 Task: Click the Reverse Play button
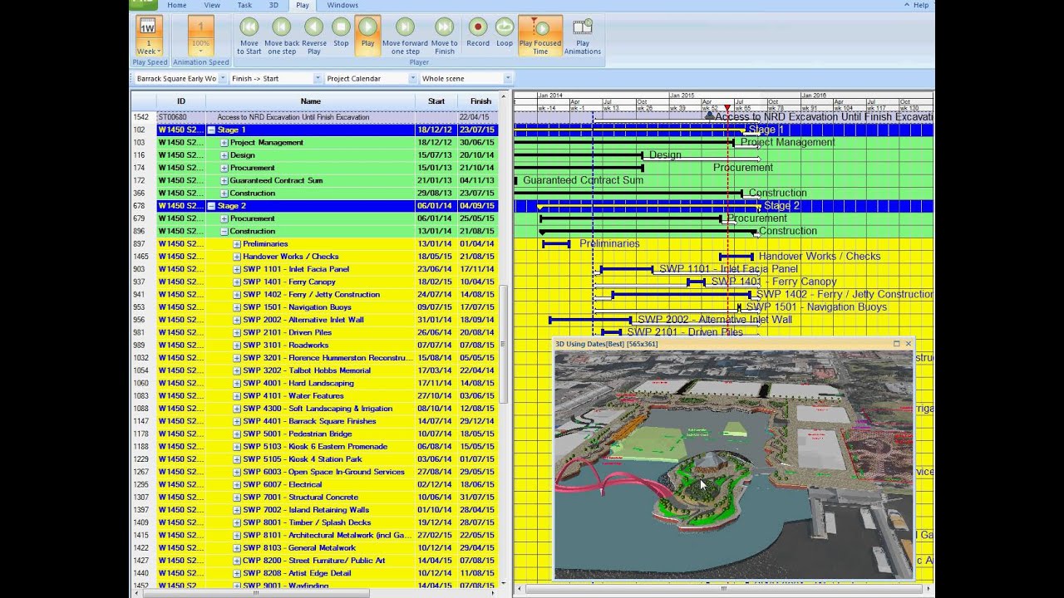313,36
